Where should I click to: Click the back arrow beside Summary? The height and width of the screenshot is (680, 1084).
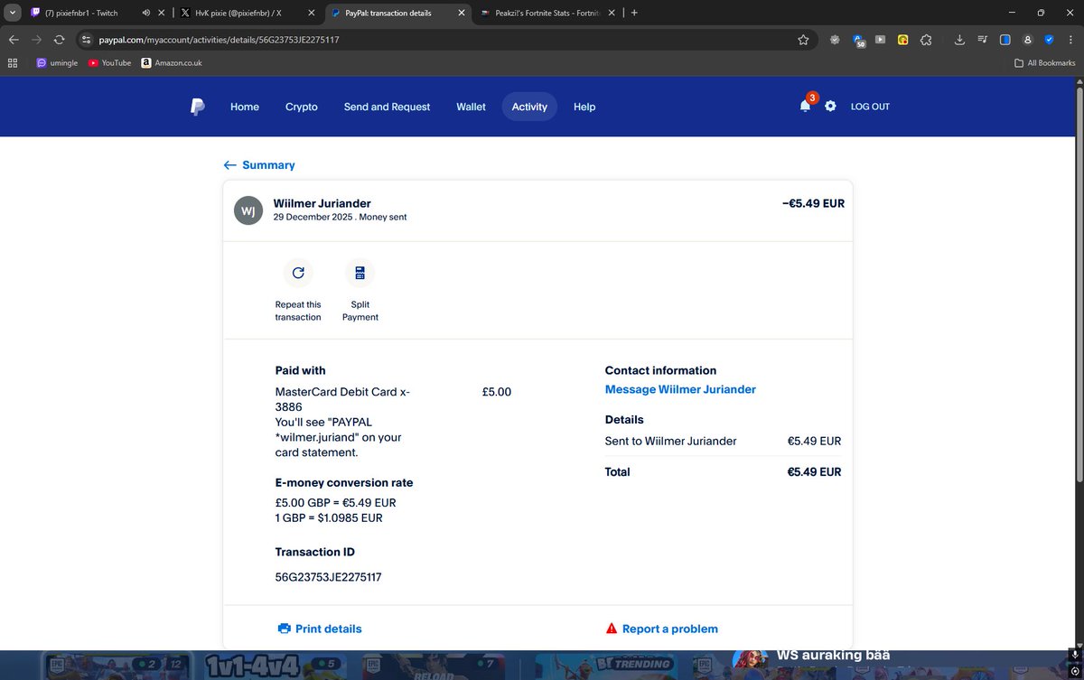coord(229,165)
